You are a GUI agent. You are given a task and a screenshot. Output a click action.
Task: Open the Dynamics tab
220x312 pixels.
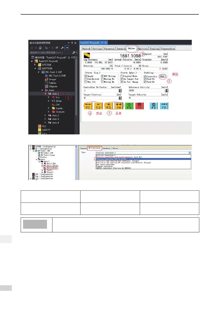(121, 49)
